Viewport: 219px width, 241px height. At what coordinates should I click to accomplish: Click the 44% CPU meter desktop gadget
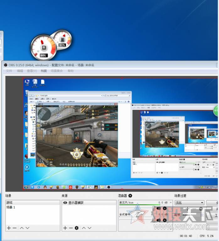click(x=44, y=47)
